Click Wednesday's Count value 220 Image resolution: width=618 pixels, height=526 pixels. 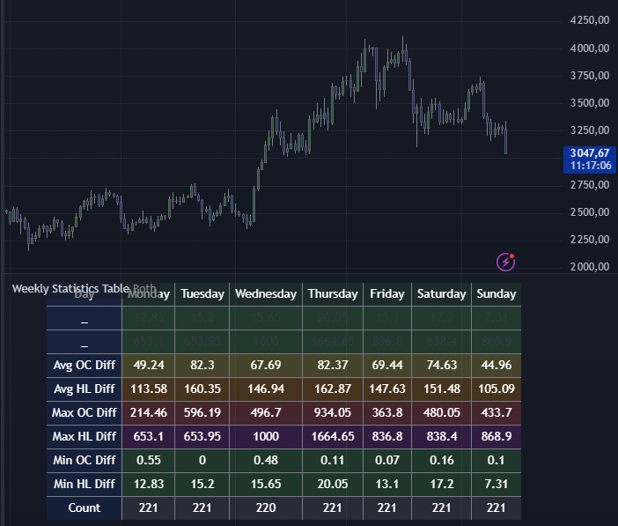click(266, 507)
